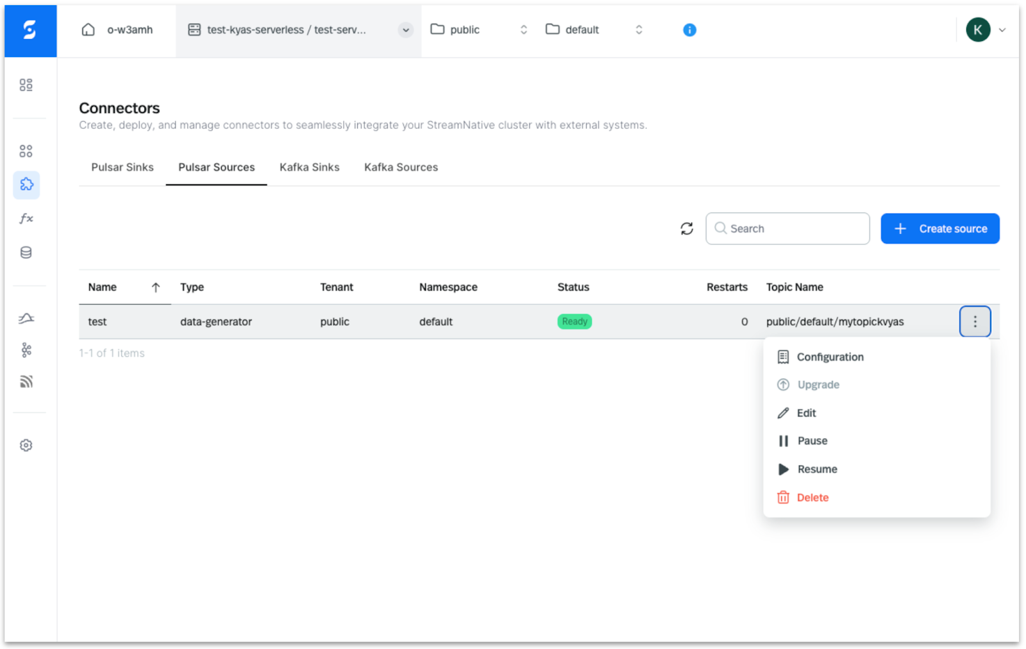The width and height of the screenshot is (1026, 649).
Task: Select Pause from the context menu
Action: 812,441
